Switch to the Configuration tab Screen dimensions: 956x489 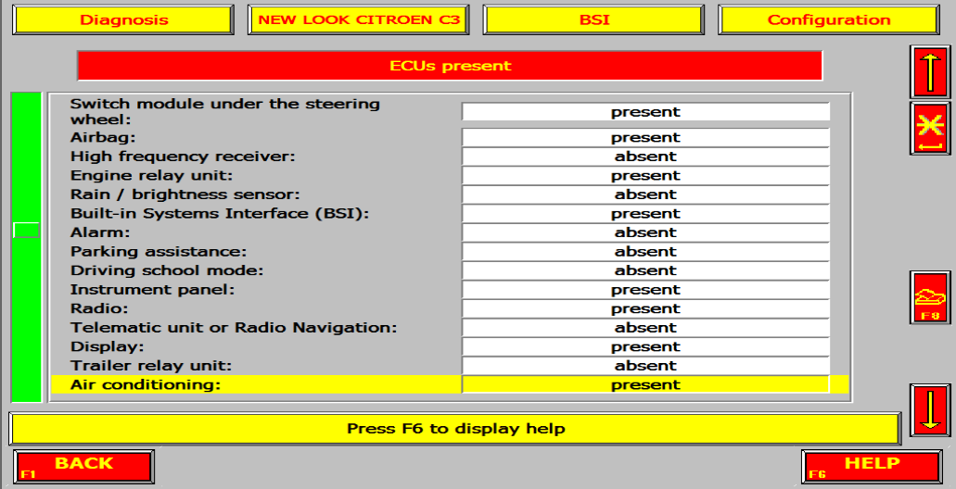pyautogui.click(x=829, y=19)
